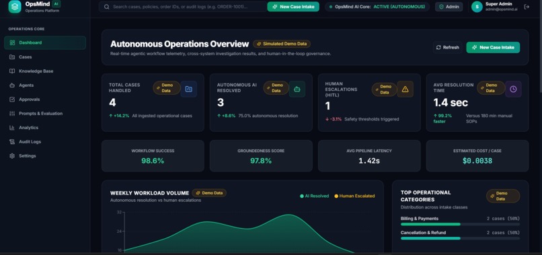Click the Refresh button
The image size is (542, 255).
click(448, 47)
